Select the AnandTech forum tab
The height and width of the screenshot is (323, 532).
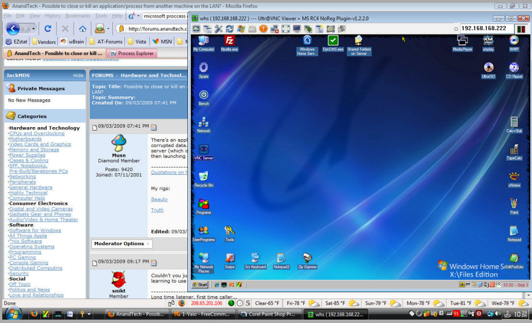[55, 53]
